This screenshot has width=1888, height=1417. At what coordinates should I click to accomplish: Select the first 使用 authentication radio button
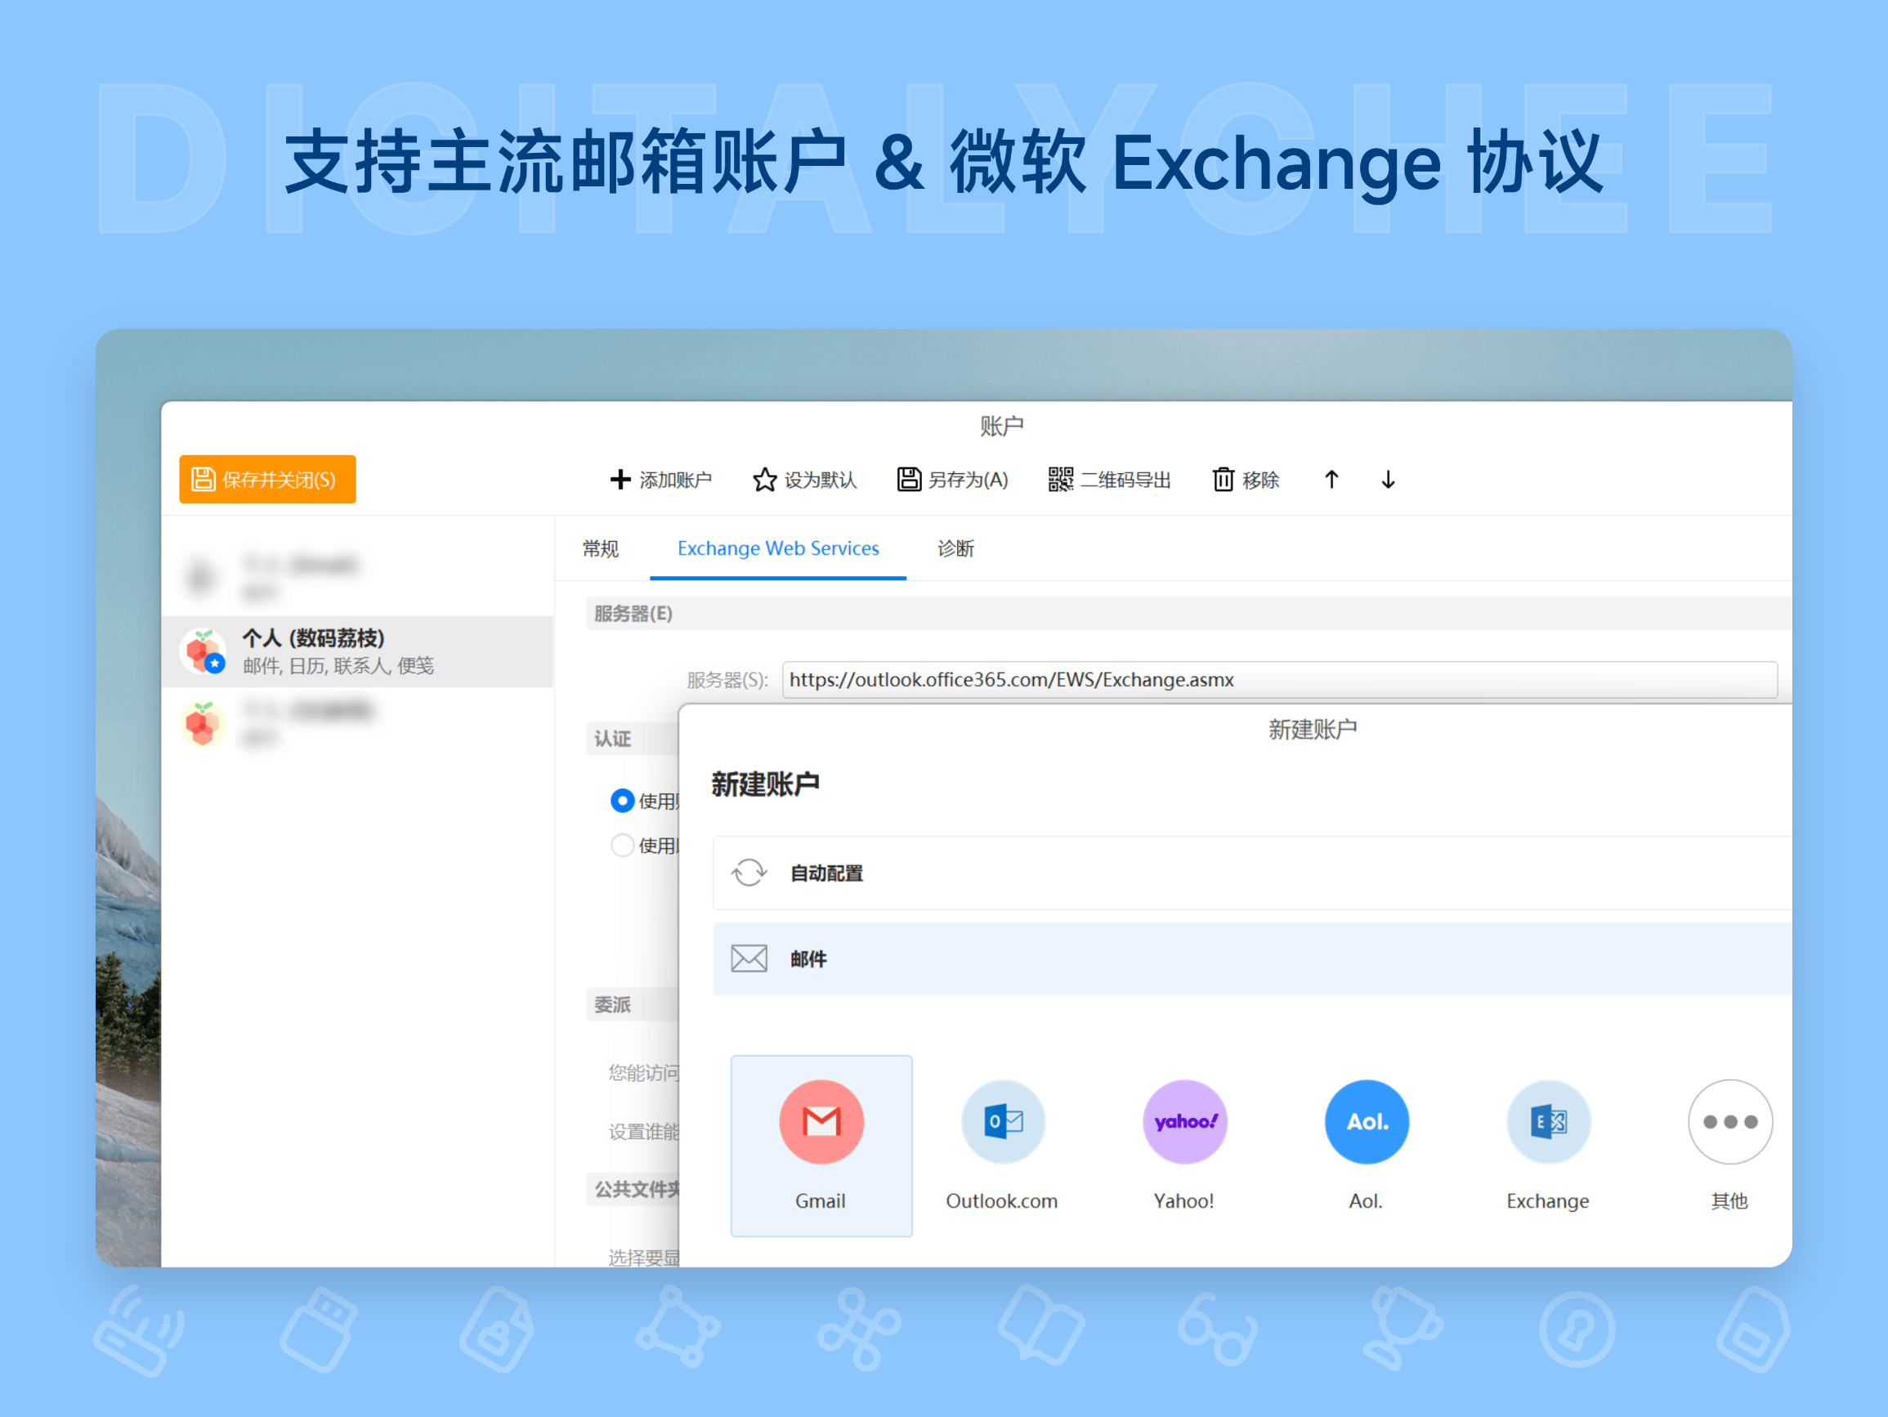coord(622,801)
